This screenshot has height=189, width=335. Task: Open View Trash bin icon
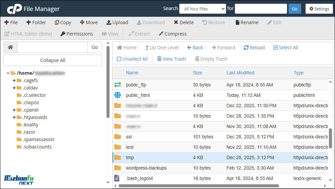pyautogui.click(x=159, y=59)
